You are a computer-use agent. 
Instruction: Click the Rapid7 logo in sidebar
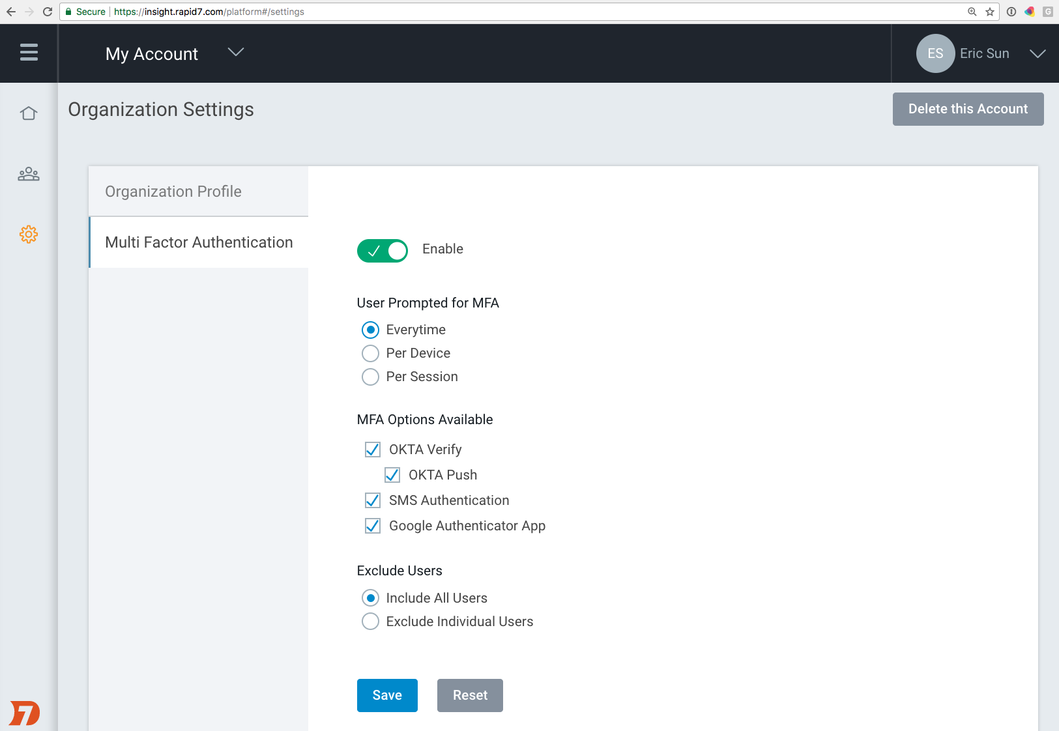(x=25, y=713)
